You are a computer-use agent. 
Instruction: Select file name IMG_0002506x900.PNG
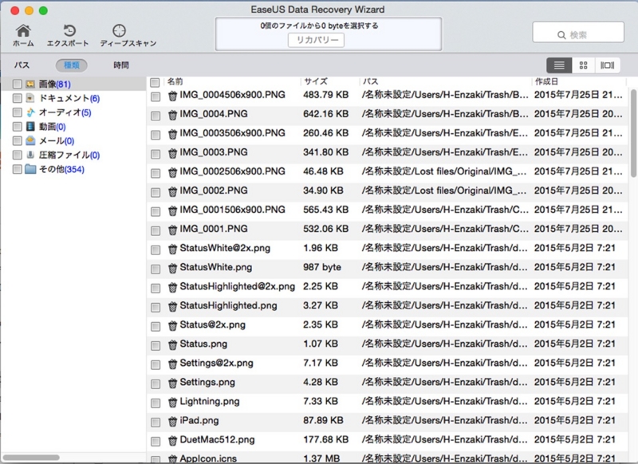[x=232, y=171]
